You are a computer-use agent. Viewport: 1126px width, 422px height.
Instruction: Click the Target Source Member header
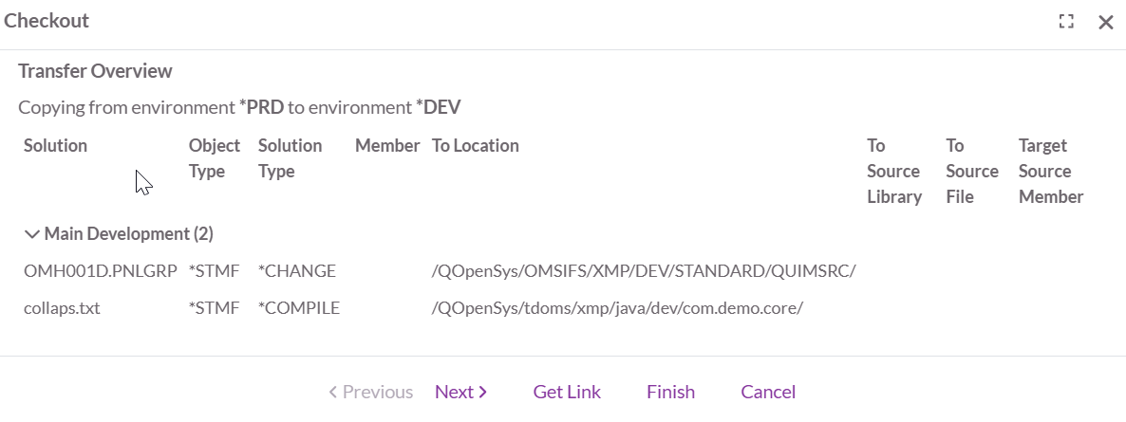click(1050, 171)
